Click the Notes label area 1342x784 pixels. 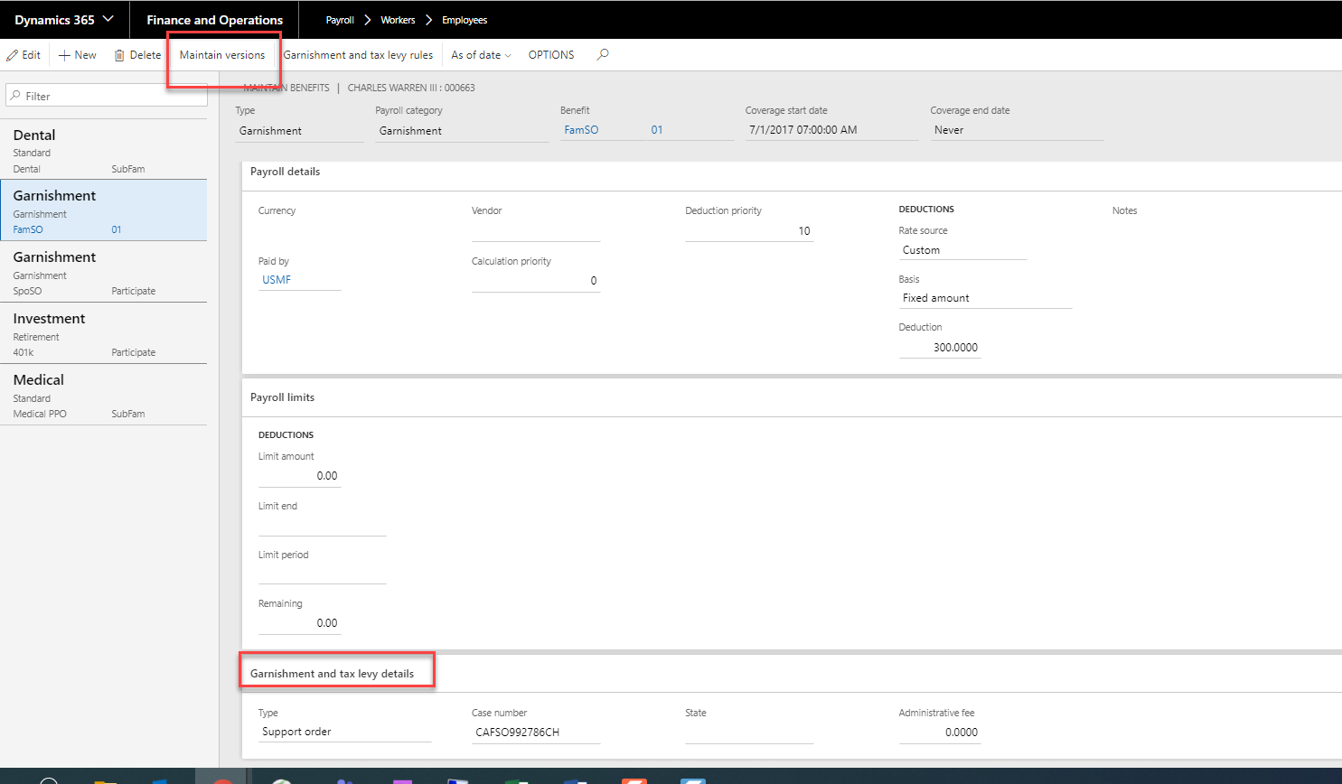pos(1124,210)
